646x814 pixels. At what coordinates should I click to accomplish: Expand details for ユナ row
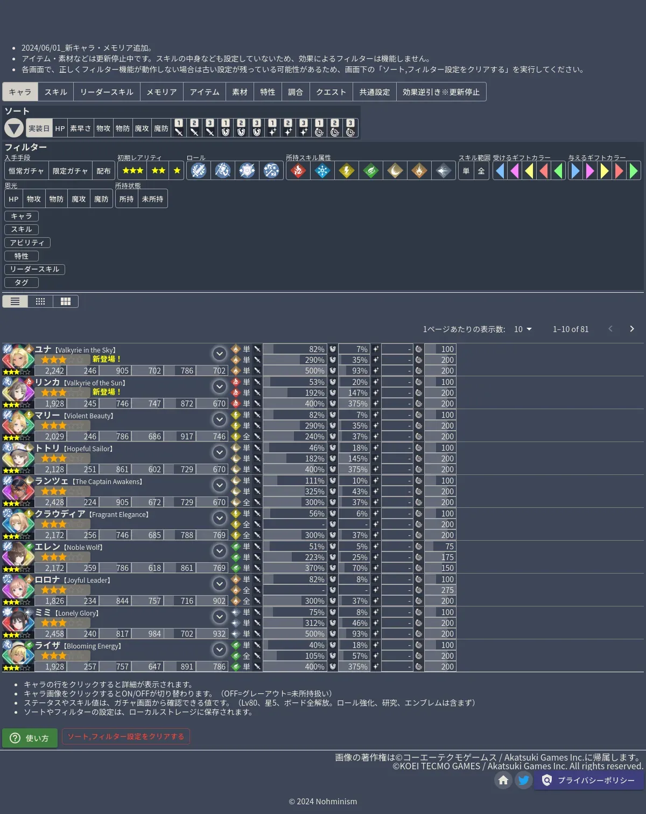pyautogui.click(x=220, y=354)
